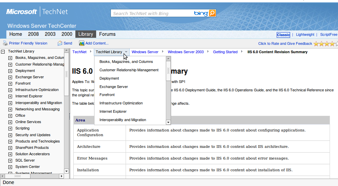This screenshot has width=338, height=186.
Task: Click the third rating star
Action: [x=327, y=44]
